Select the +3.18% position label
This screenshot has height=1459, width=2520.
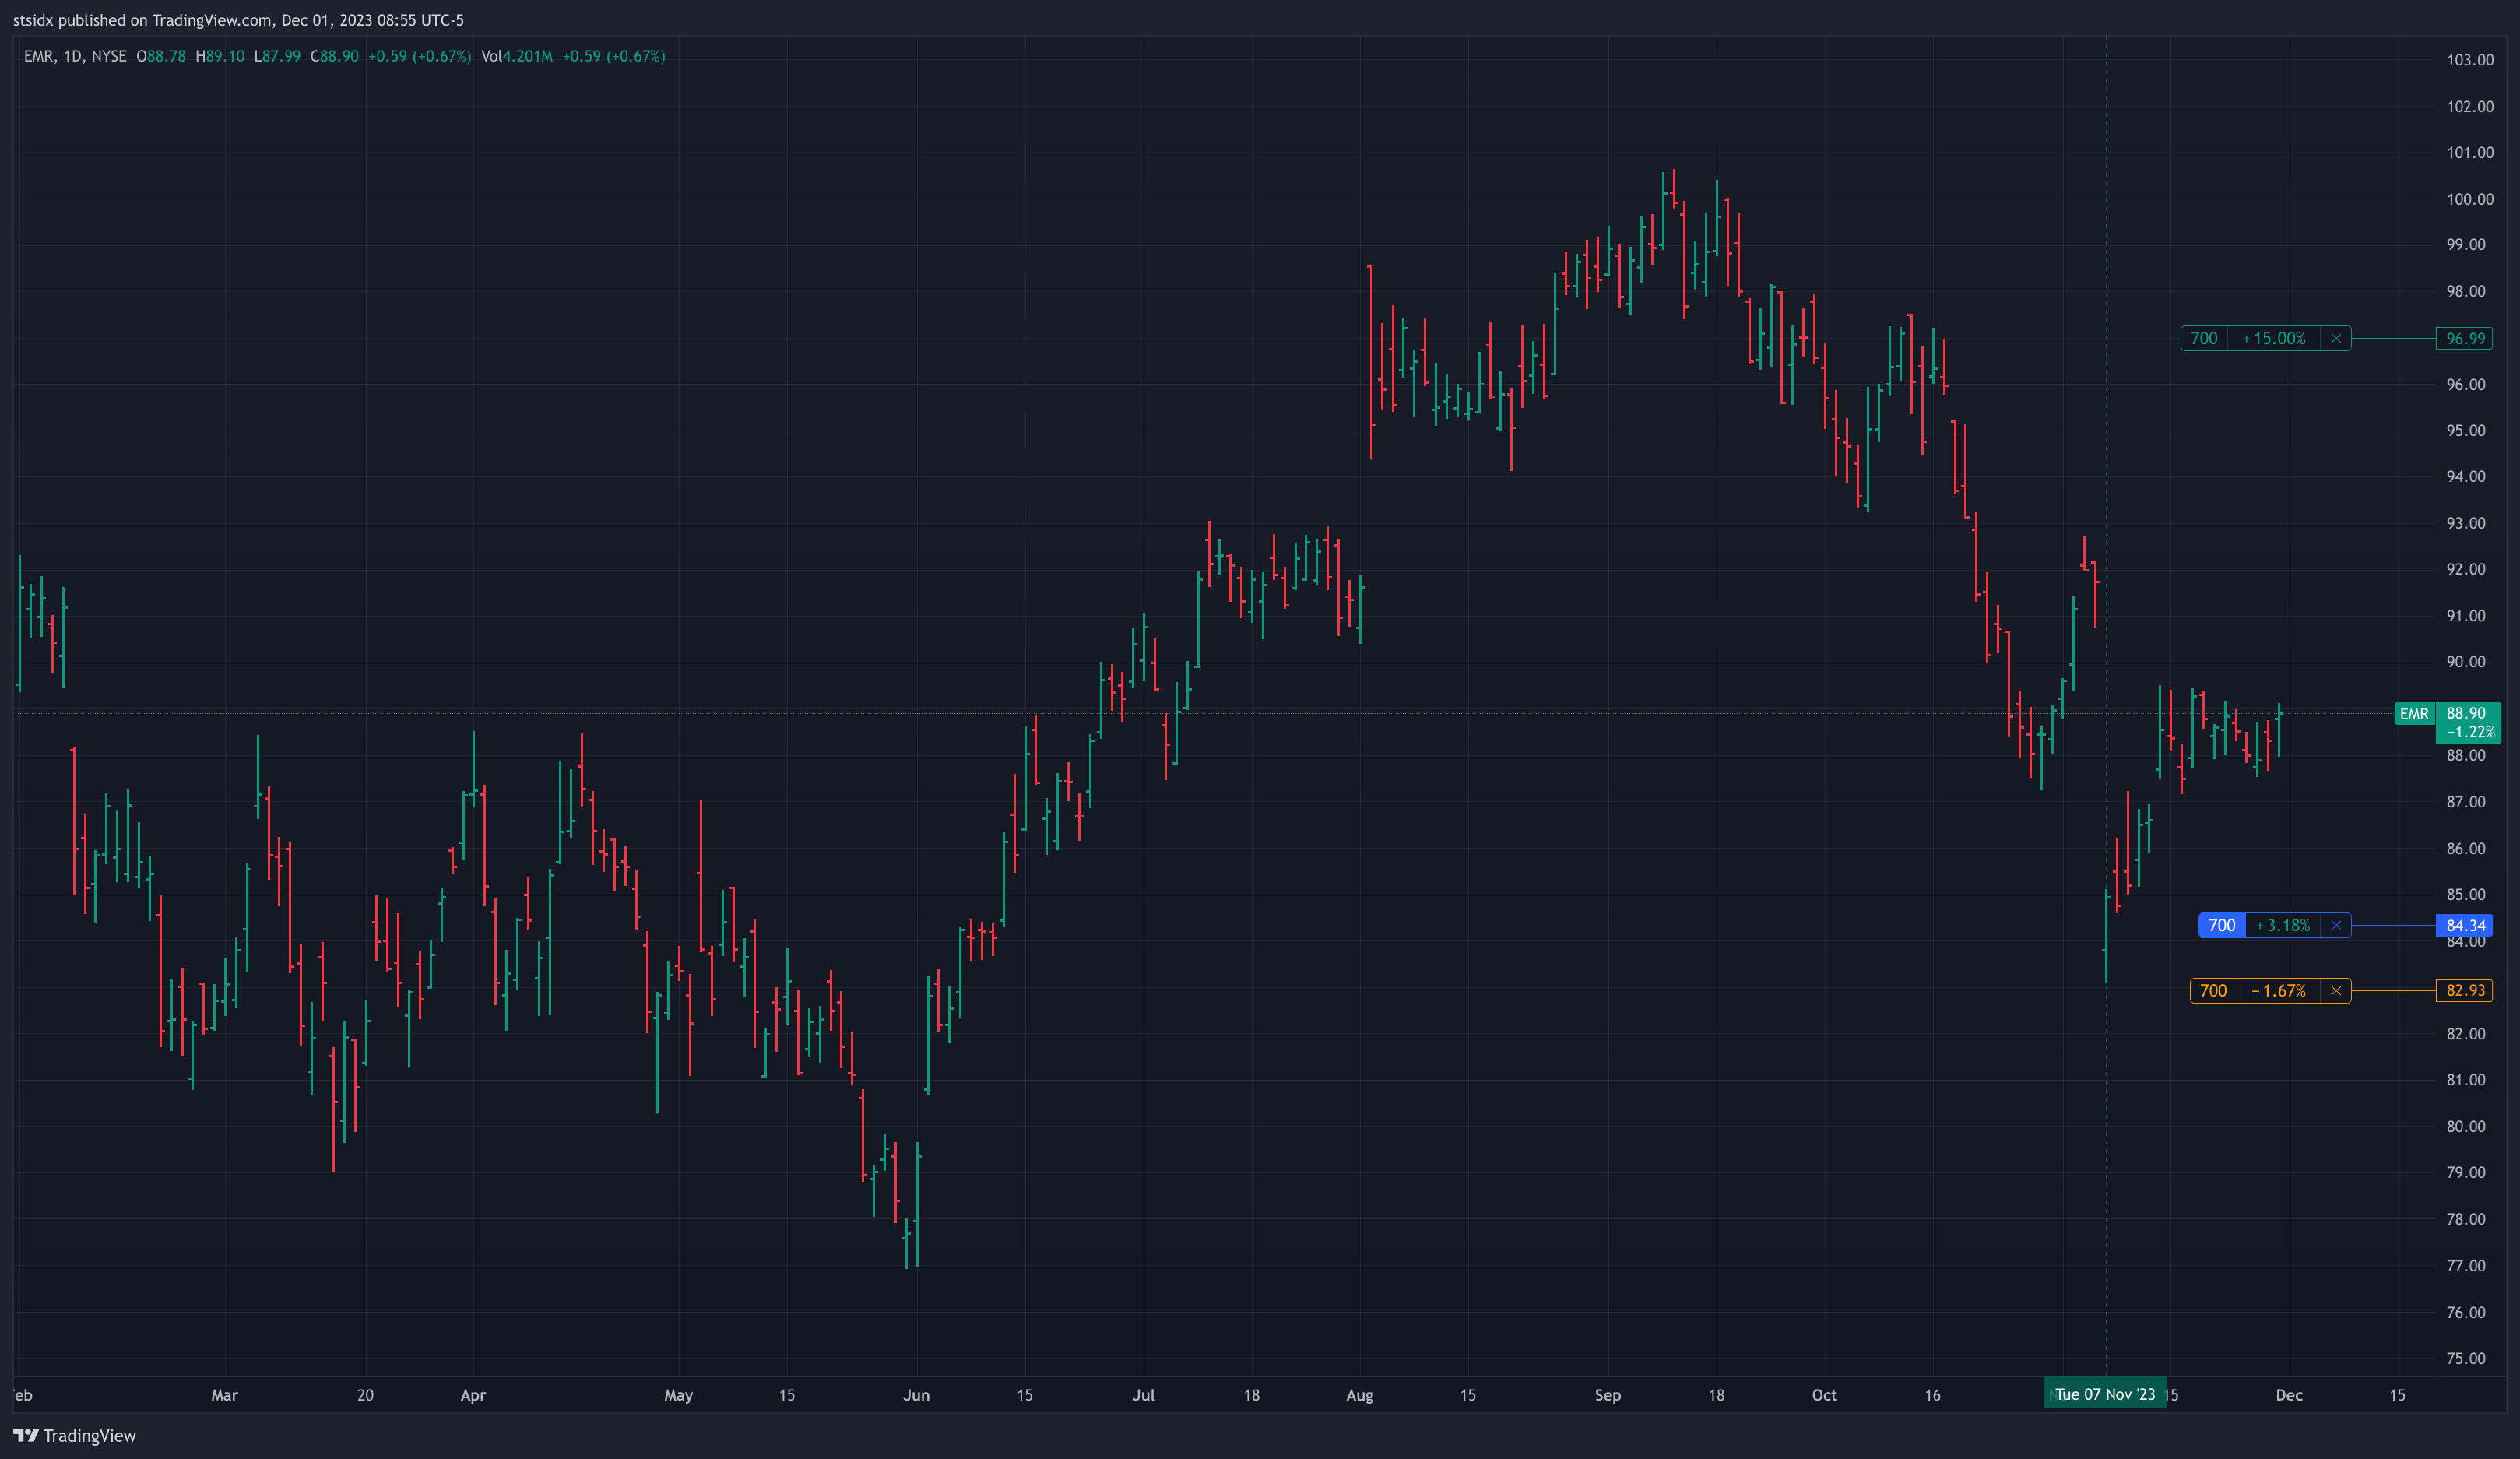(x=2283, y=925)
